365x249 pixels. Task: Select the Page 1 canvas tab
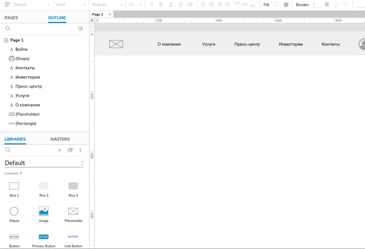(97, 15)
